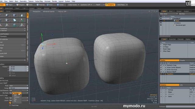Choose the curved patch tool icon
195x109 pixels.
15,20
